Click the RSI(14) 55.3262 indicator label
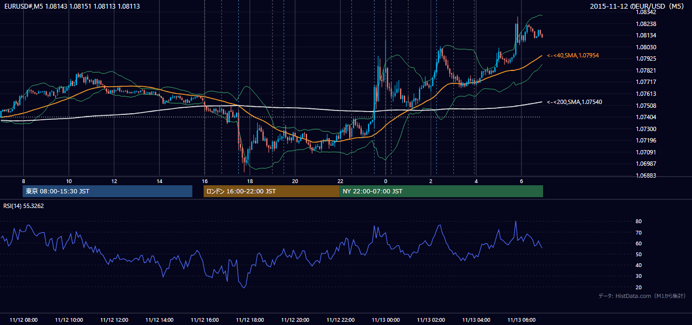 click(24, 206)
